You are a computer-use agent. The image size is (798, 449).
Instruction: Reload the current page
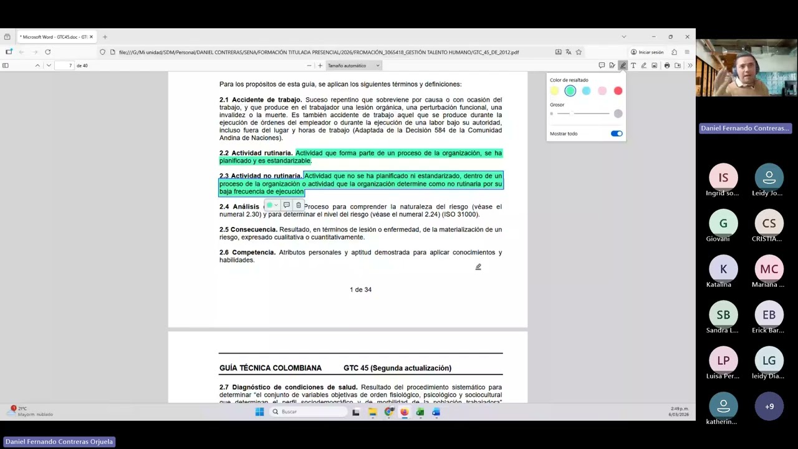[47, 52]
